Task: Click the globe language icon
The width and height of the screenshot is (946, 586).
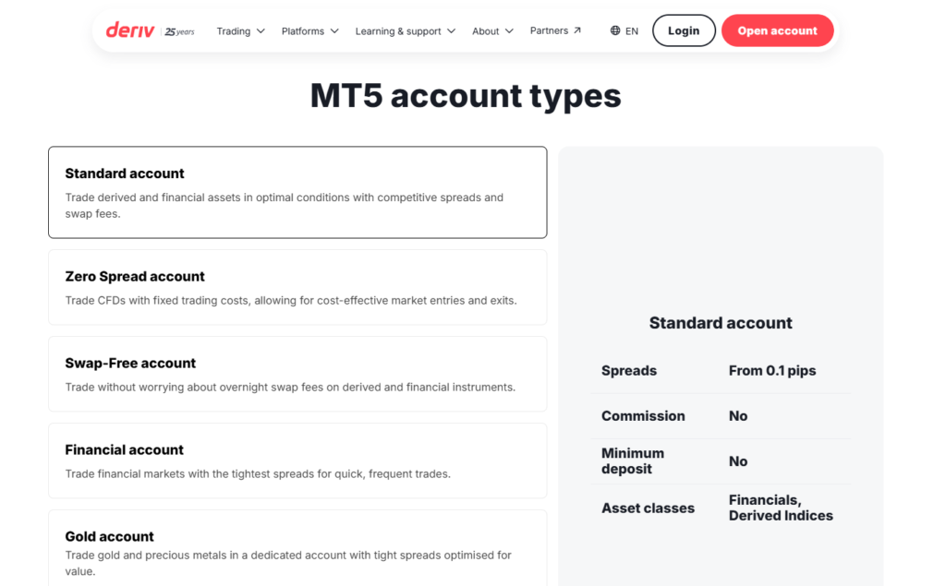Action: (x=614, y=30)
